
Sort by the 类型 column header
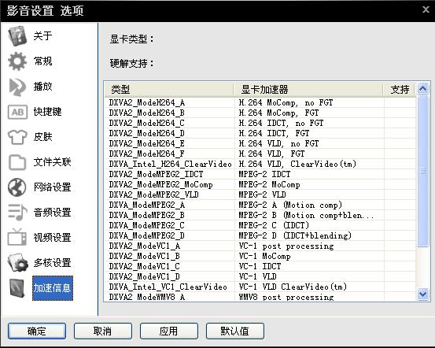pos(169,90)
